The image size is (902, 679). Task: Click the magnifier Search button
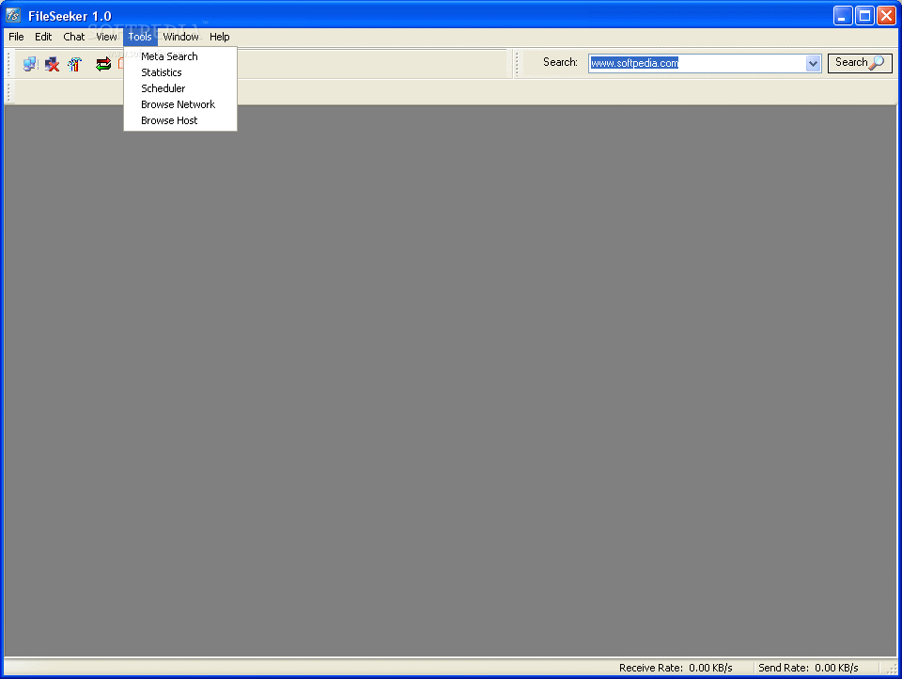(860, 63)
